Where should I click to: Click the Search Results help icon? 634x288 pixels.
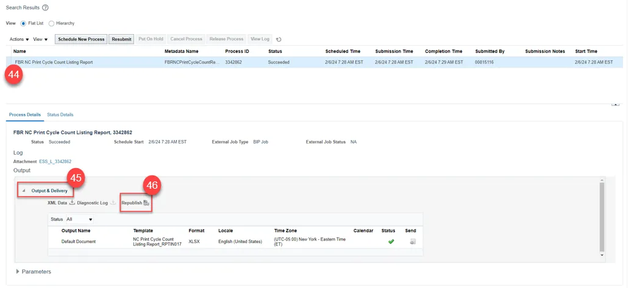pos(45,7)
